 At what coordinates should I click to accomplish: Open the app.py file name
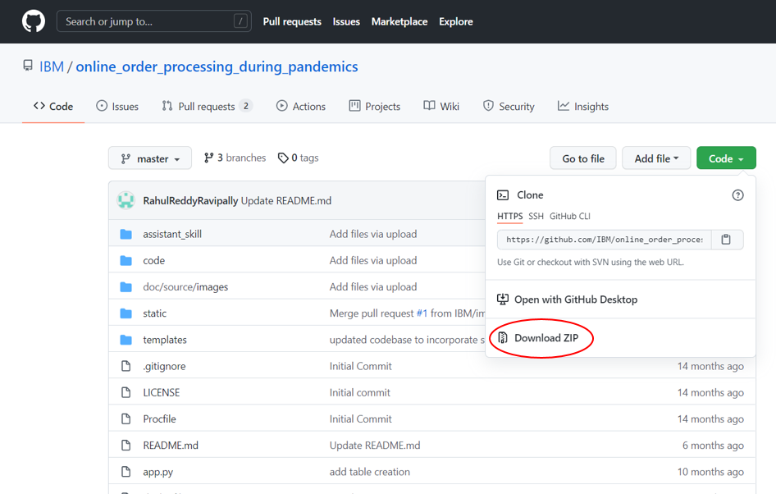pos(157,472)
